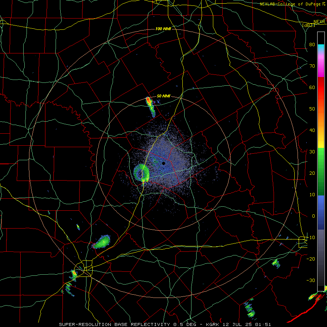This screenshot has width=327, height=327.
Task: Click the 10 value on reflectivity scale
Action: coord(312,195)
